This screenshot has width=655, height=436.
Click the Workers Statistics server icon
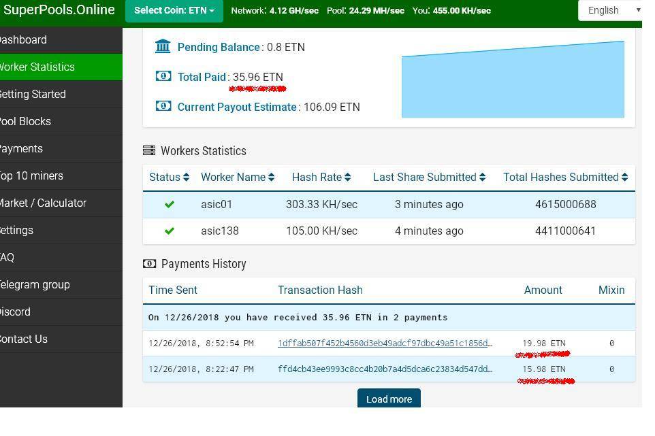(149, 150)
